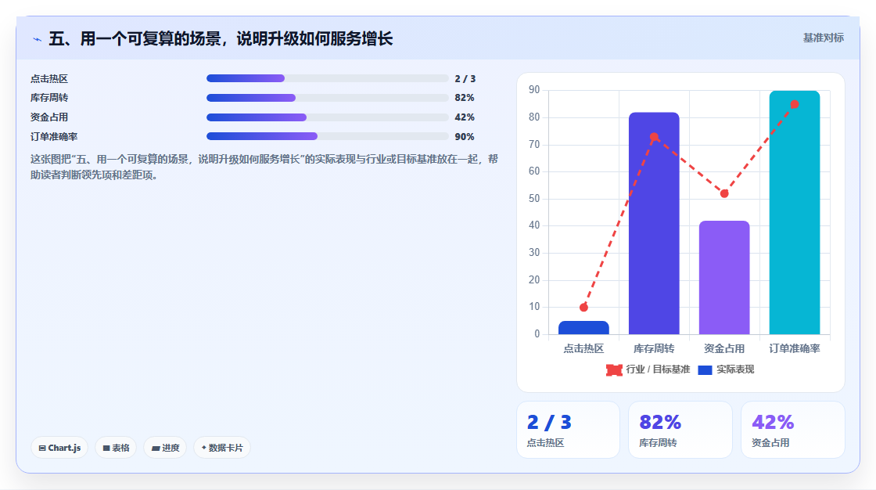Viewport: 876px width, 490px height.
Task: Click the 库存周转 progress bar
Action: click(x=328, y=98)
